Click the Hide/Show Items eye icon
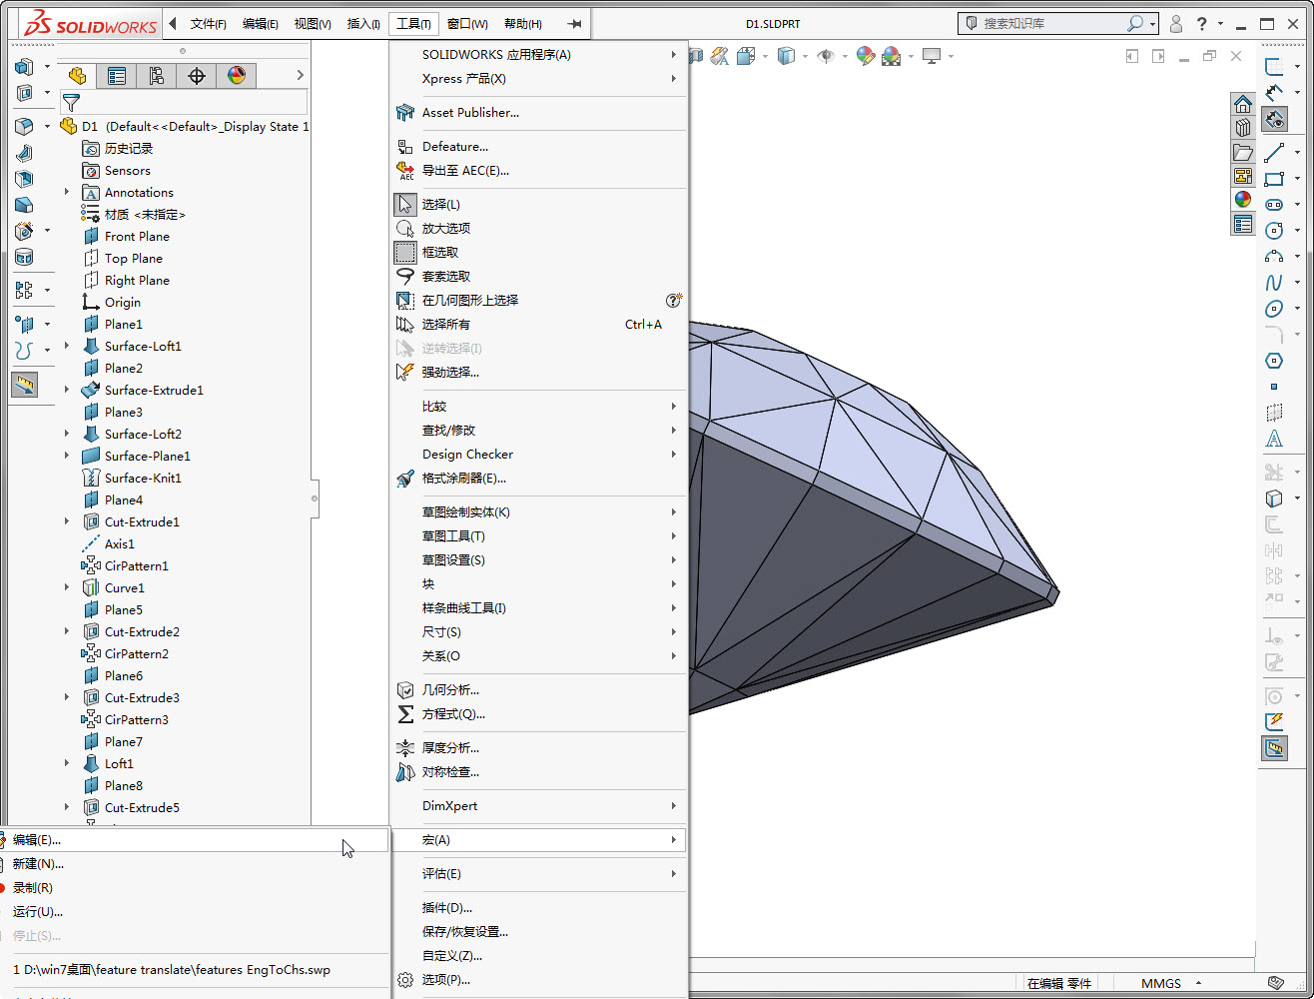The height and width of the screenshot is (999, 1314). coord(826,57)
